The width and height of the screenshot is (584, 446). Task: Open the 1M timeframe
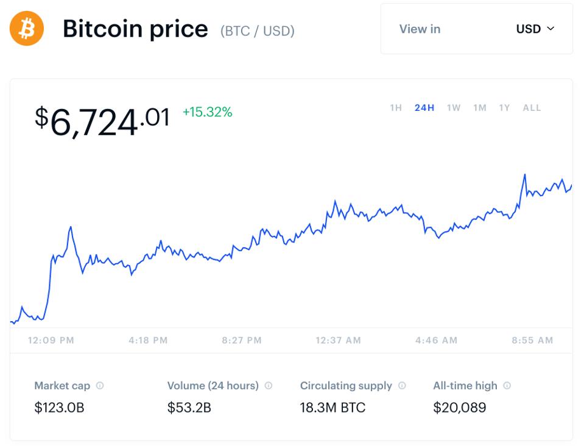[479, 107]
